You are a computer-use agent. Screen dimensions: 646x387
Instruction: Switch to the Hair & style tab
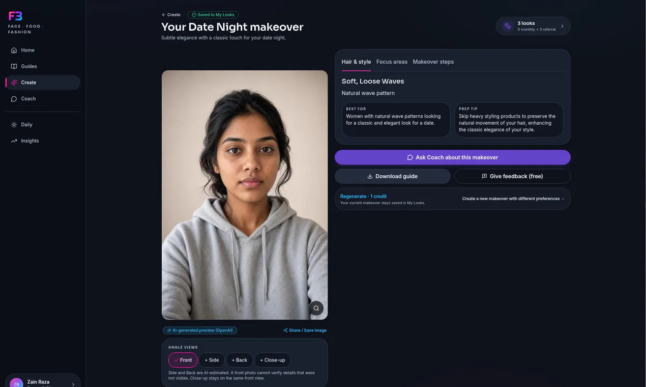click(x=356, y=62)
